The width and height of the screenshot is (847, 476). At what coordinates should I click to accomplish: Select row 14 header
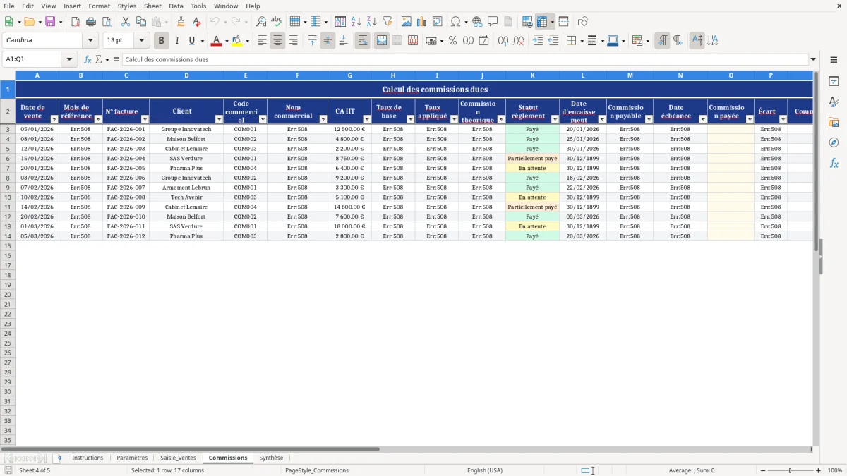click(x=8, y=236)
